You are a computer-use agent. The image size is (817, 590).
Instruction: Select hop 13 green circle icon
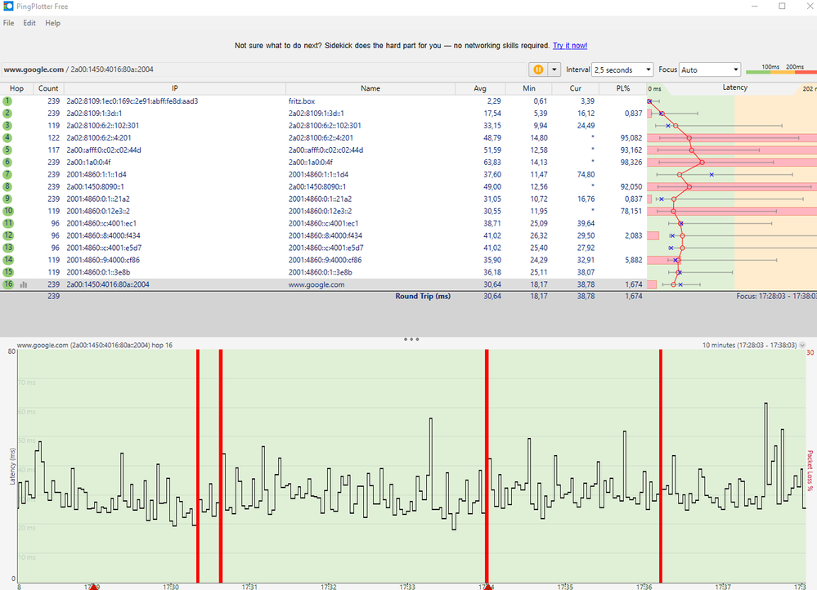pyautogui.click(x=7, y=248)
